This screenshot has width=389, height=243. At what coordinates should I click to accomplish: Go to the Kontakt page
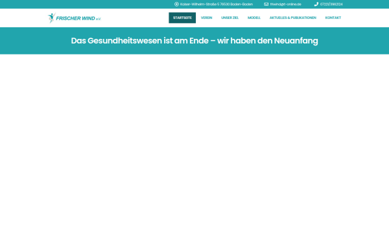coord(333,18)
